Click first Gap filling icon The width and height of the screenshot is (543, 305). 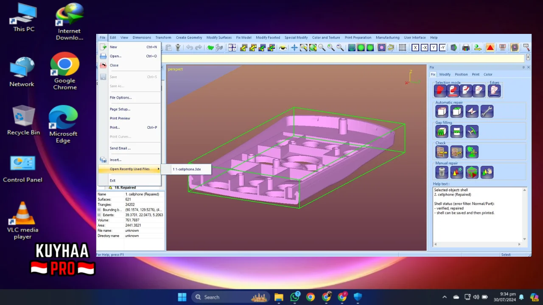(442, 132)
